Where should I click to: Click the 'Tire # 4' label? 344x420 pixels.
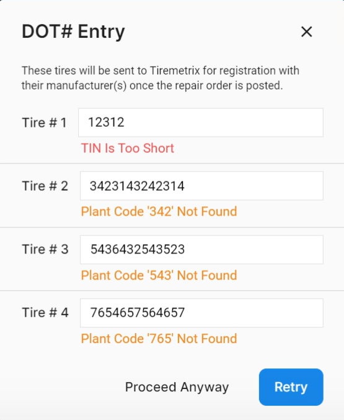pos(45,313)
